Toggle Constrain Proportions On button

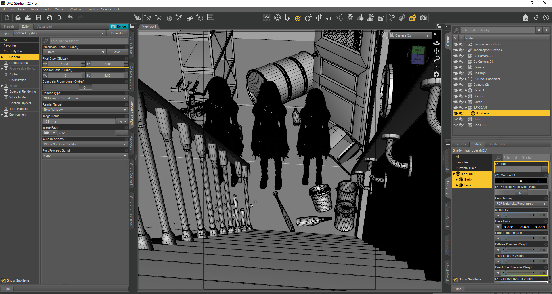[85, 87]
